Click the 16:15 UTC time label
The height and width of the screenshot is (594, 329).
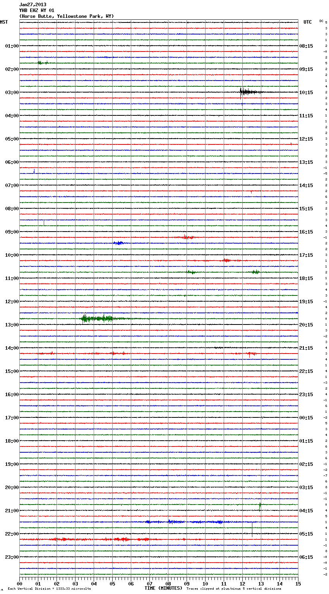tap(306, 232)
